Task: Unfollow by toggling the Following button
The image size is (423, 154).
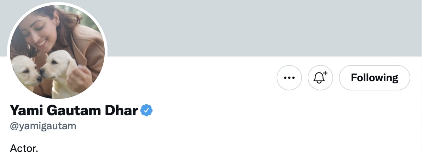Action: pos(374,78)
